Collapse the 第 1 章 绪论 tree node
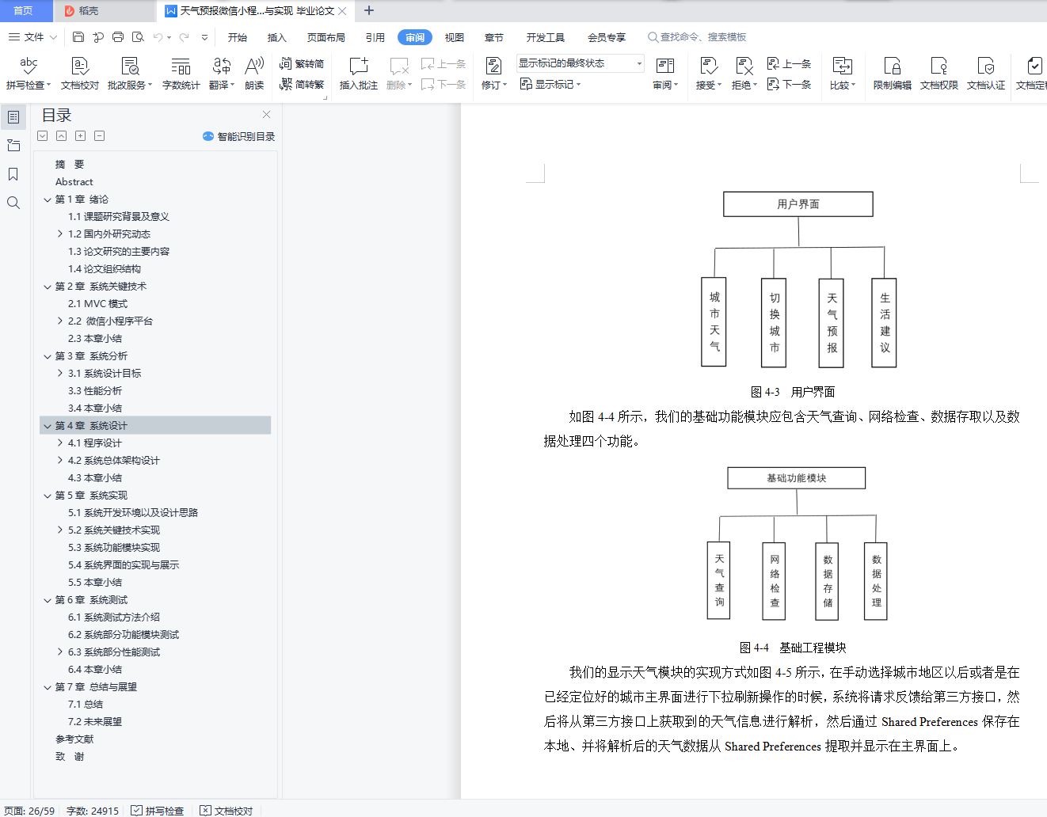This screenshot has height=817, width=1047. (48, 199)
